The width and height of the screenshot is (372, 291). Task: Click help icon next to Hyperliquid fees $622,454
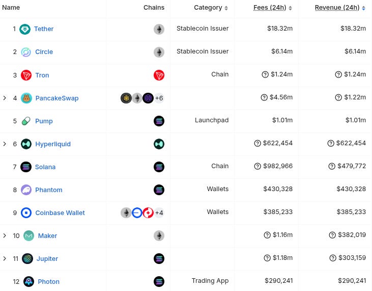tap(257, 144)
